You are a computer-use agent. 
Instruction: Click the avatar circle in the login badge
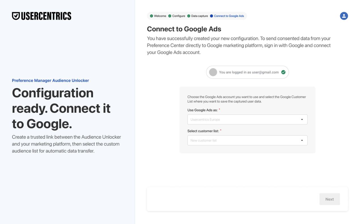click(x=213, y=72)
